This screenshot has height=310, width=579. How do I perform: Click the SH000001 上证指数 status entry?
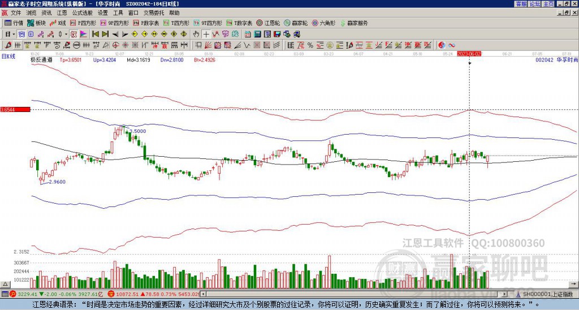548,294
